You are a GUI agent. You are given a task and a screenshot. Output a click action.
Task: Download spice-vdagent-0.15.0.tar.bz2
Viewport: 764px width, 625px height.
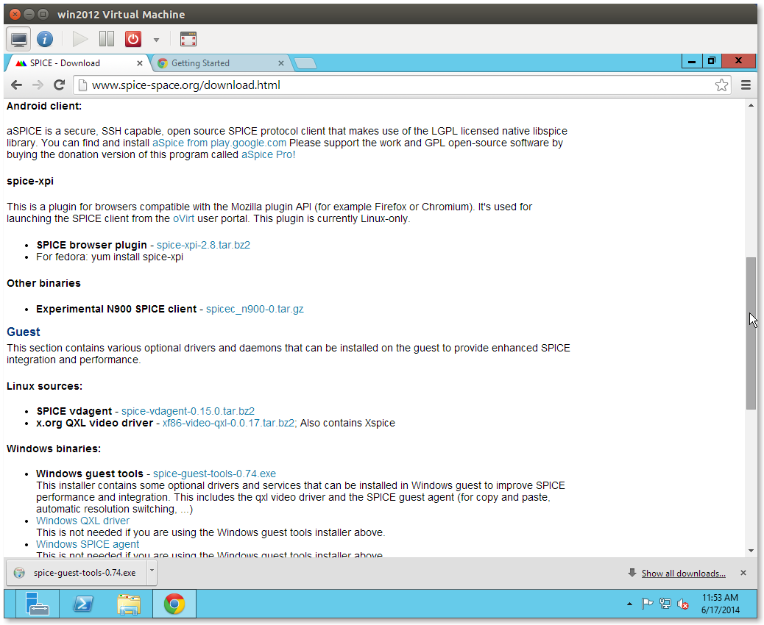pos(188,411)
